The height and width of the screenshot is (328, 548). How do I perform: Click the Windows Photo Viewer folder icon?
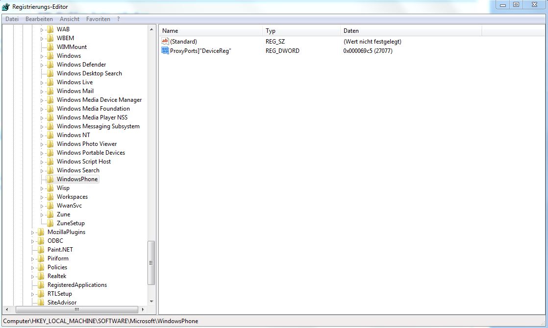(50, 144)
